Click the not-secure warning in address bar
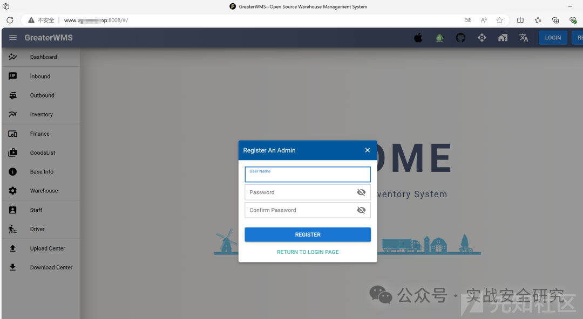This screenshot has height=319, width=583. click(x=41, y=20)
